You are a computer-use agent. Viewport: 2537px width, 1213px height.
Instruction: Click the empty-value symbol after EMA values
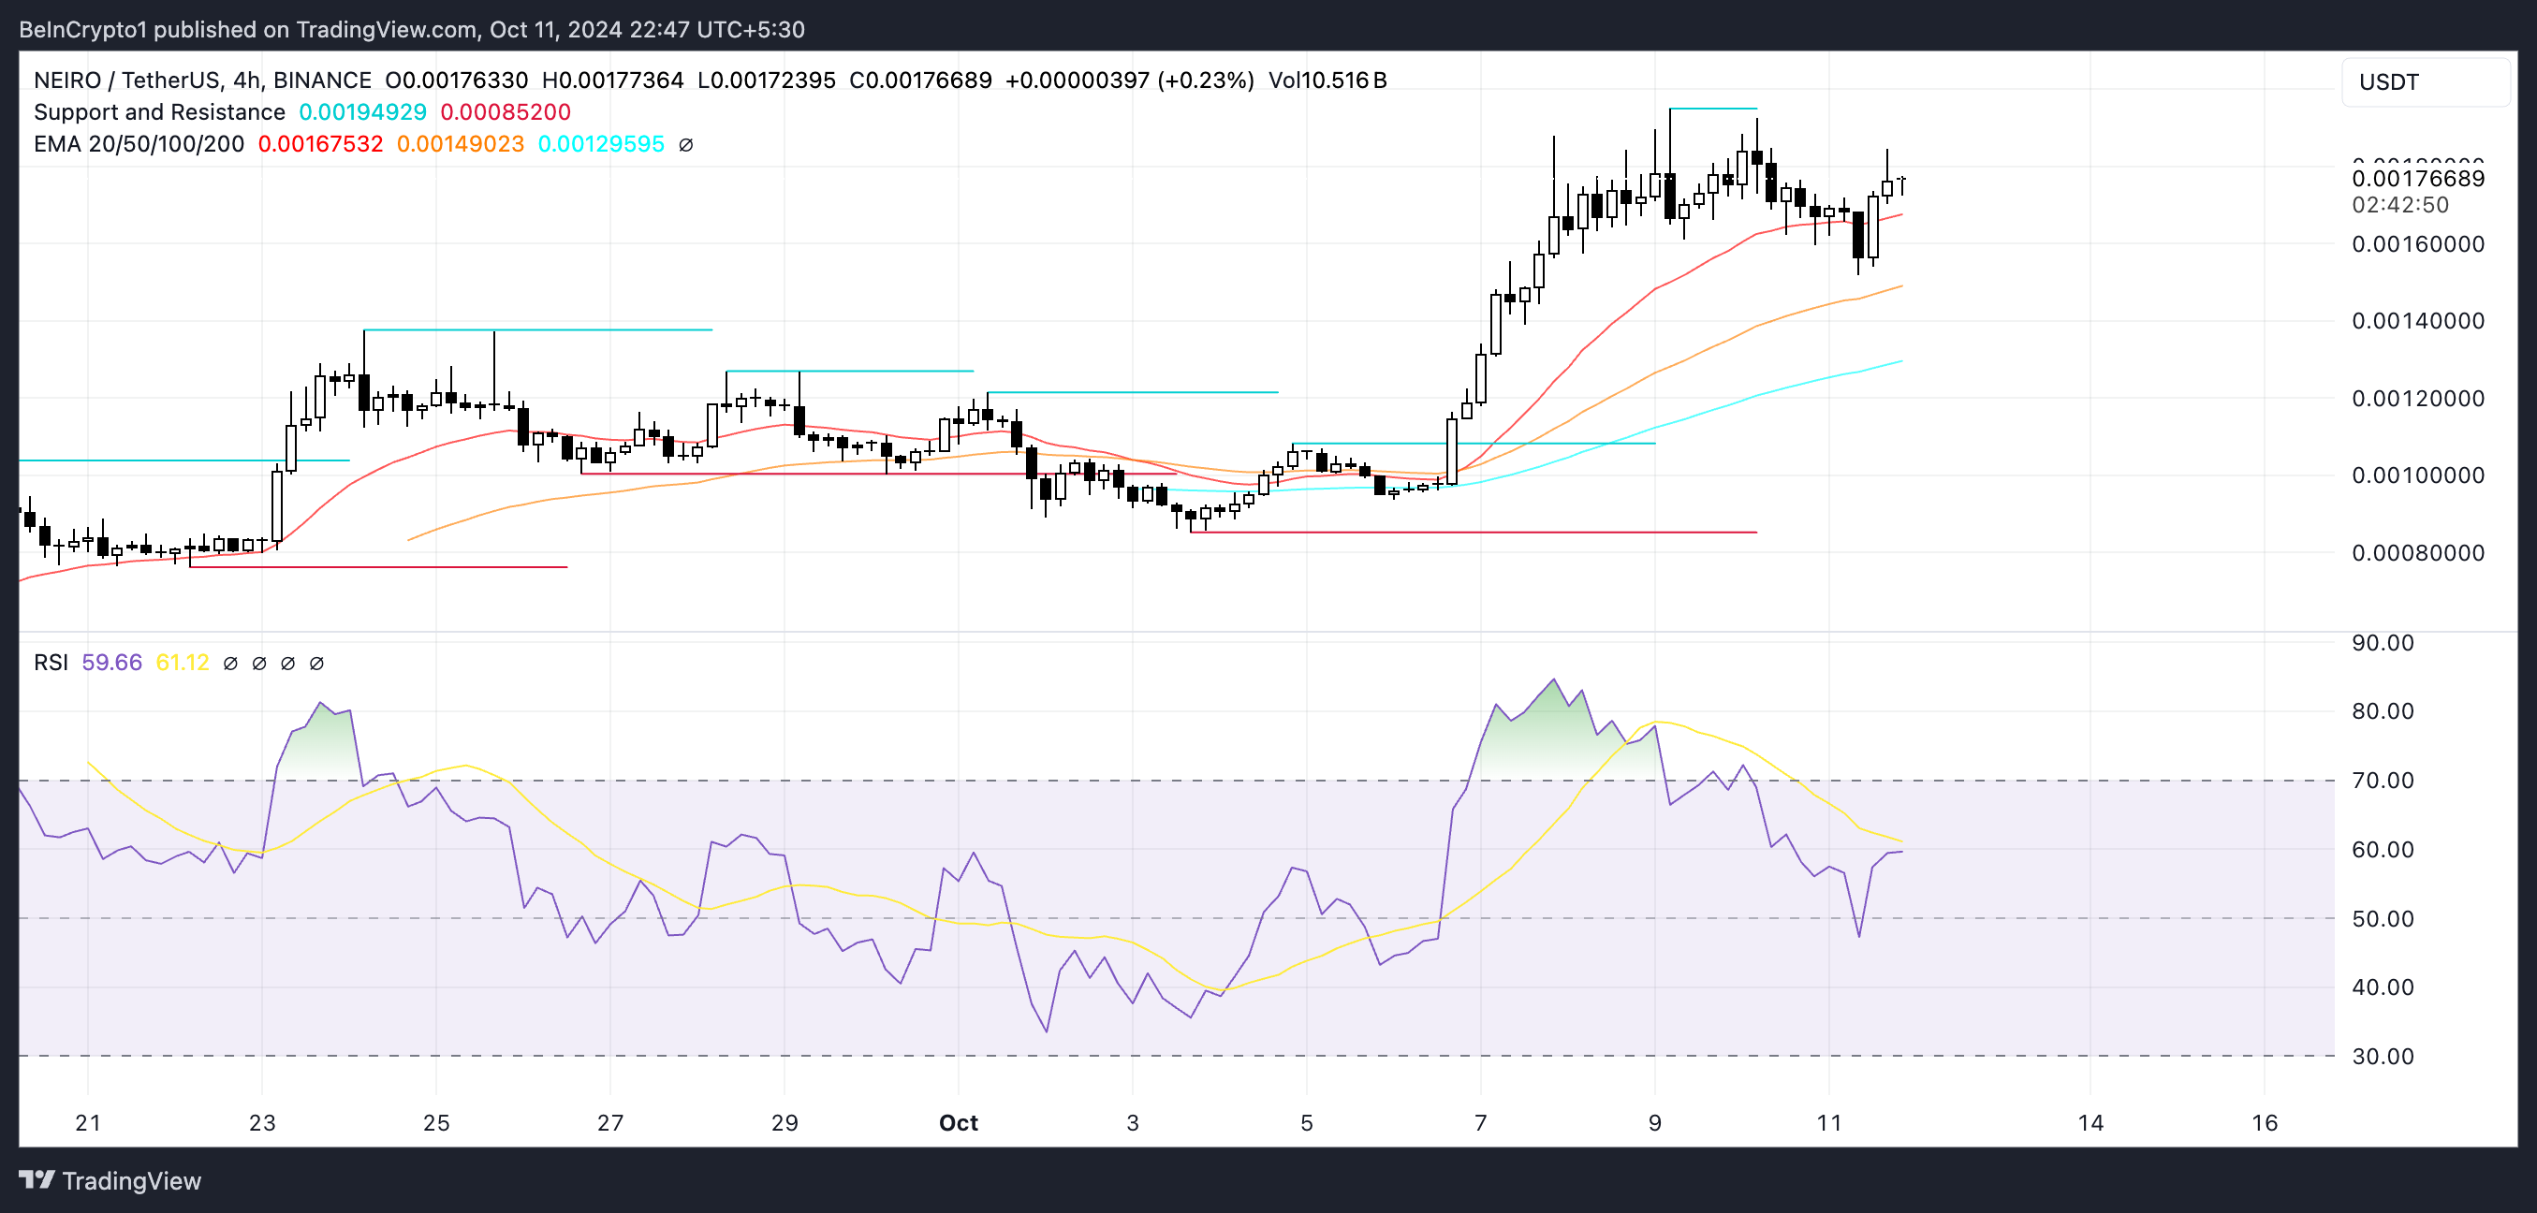(x=686, y=145)
